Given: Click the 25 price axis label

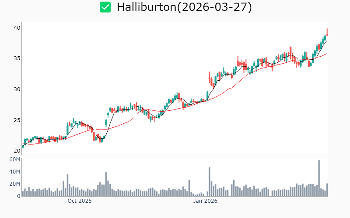Looking at the screenshot, I should click(17, 120).
